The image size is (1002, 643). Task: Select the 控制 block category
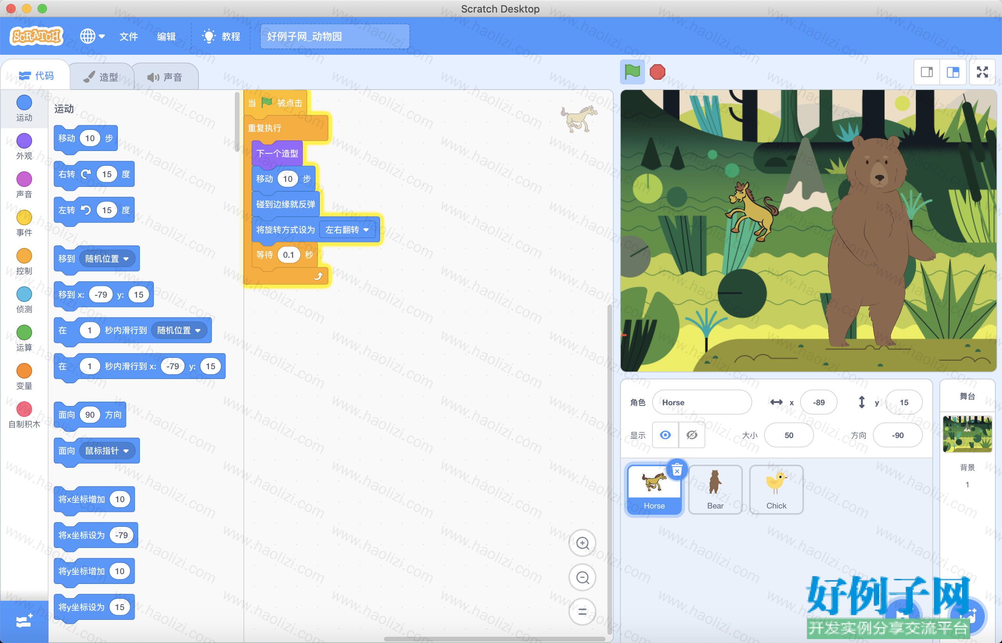click(24, 261)
